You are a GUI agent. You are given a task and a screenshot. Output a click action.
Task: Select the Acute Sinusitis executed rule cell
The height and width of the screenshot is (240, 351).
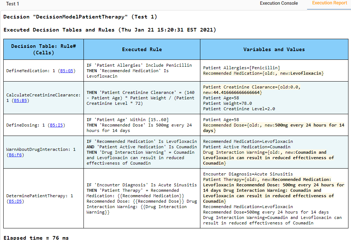(x=142, y=198)
